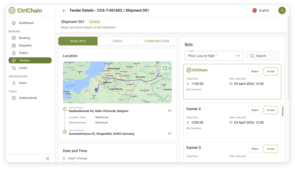Collapse the sidebar with the double chevron
Viewport: 295px width, 169px height.
point(47,158)
